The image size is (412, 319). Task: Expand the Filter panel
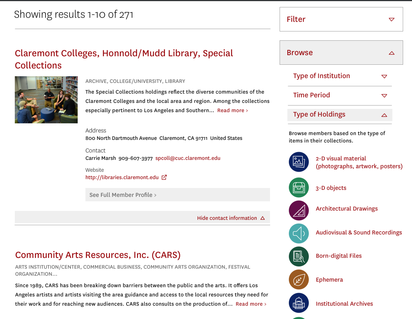[341, 19]
